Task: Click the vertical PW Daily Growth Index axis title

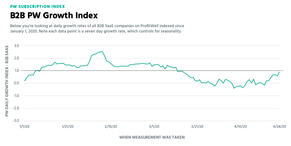Action: click(x=7, y=81)
